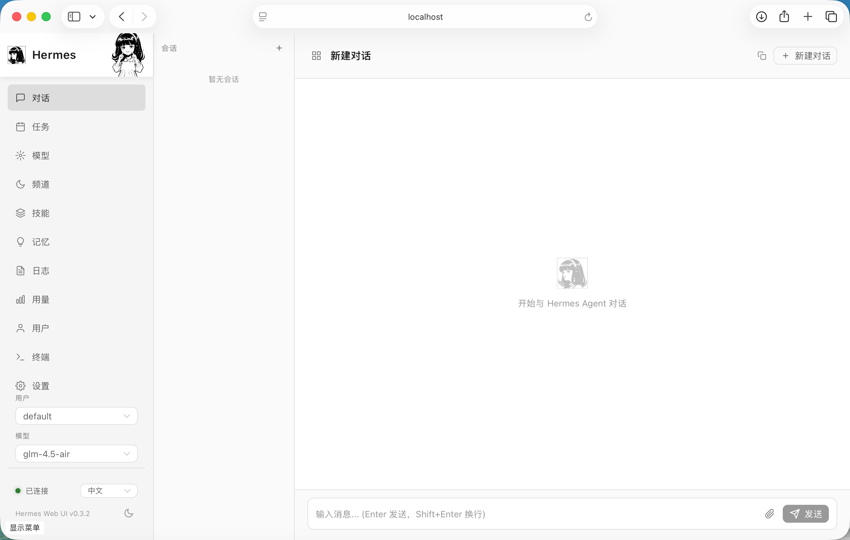Click the paperclip attachment icon
Image resolution: width=850 pixels, height=540 pixels.
[x=770, y=514]
